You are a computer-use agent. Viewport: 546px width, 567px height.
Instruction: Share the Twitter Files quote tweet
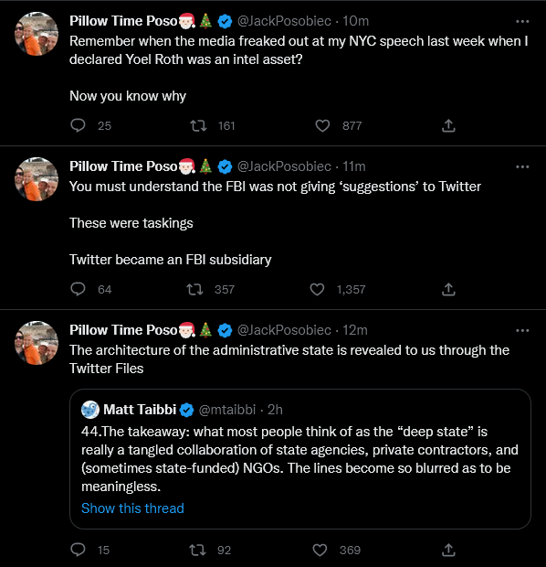[x=448, y=550]
